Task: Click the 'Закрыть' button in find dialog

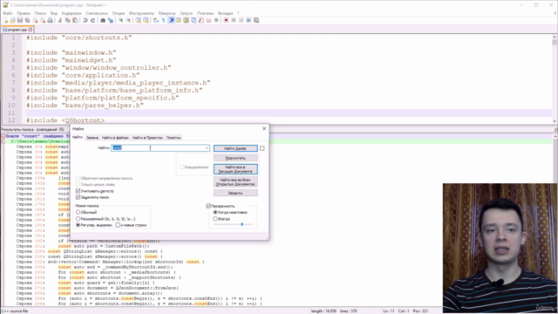Action: tap(235, 193)
